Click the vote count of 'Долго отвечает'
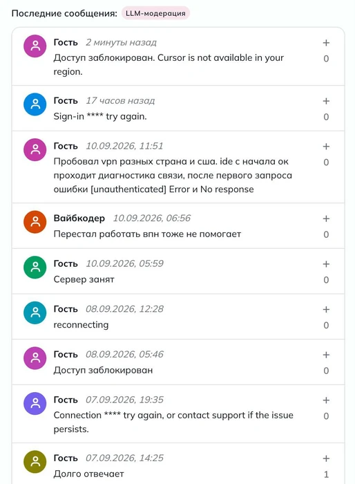The height and width of the screenshot is (484, 355). coord(326,474)
